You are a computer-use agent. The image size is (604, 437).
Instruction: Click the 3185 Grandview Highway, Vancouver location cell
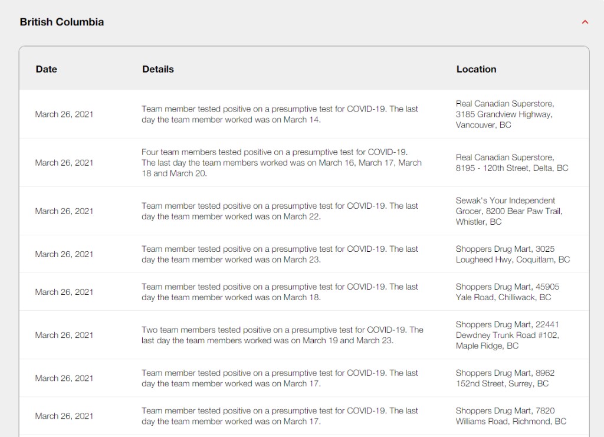tap(505, 114)
